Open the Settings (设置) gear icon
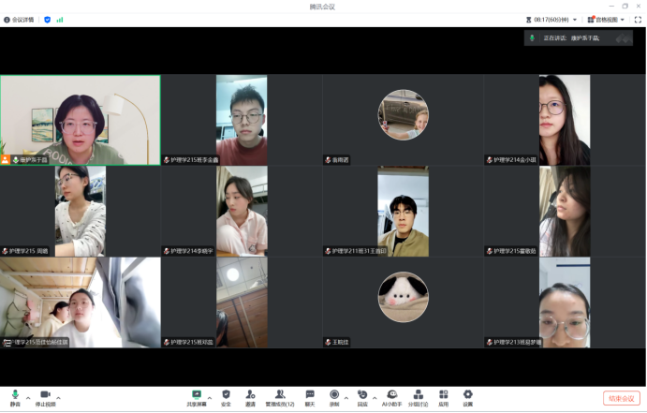Screen dimensions: 647x413 pyautogui.click(x=467, y=397)
